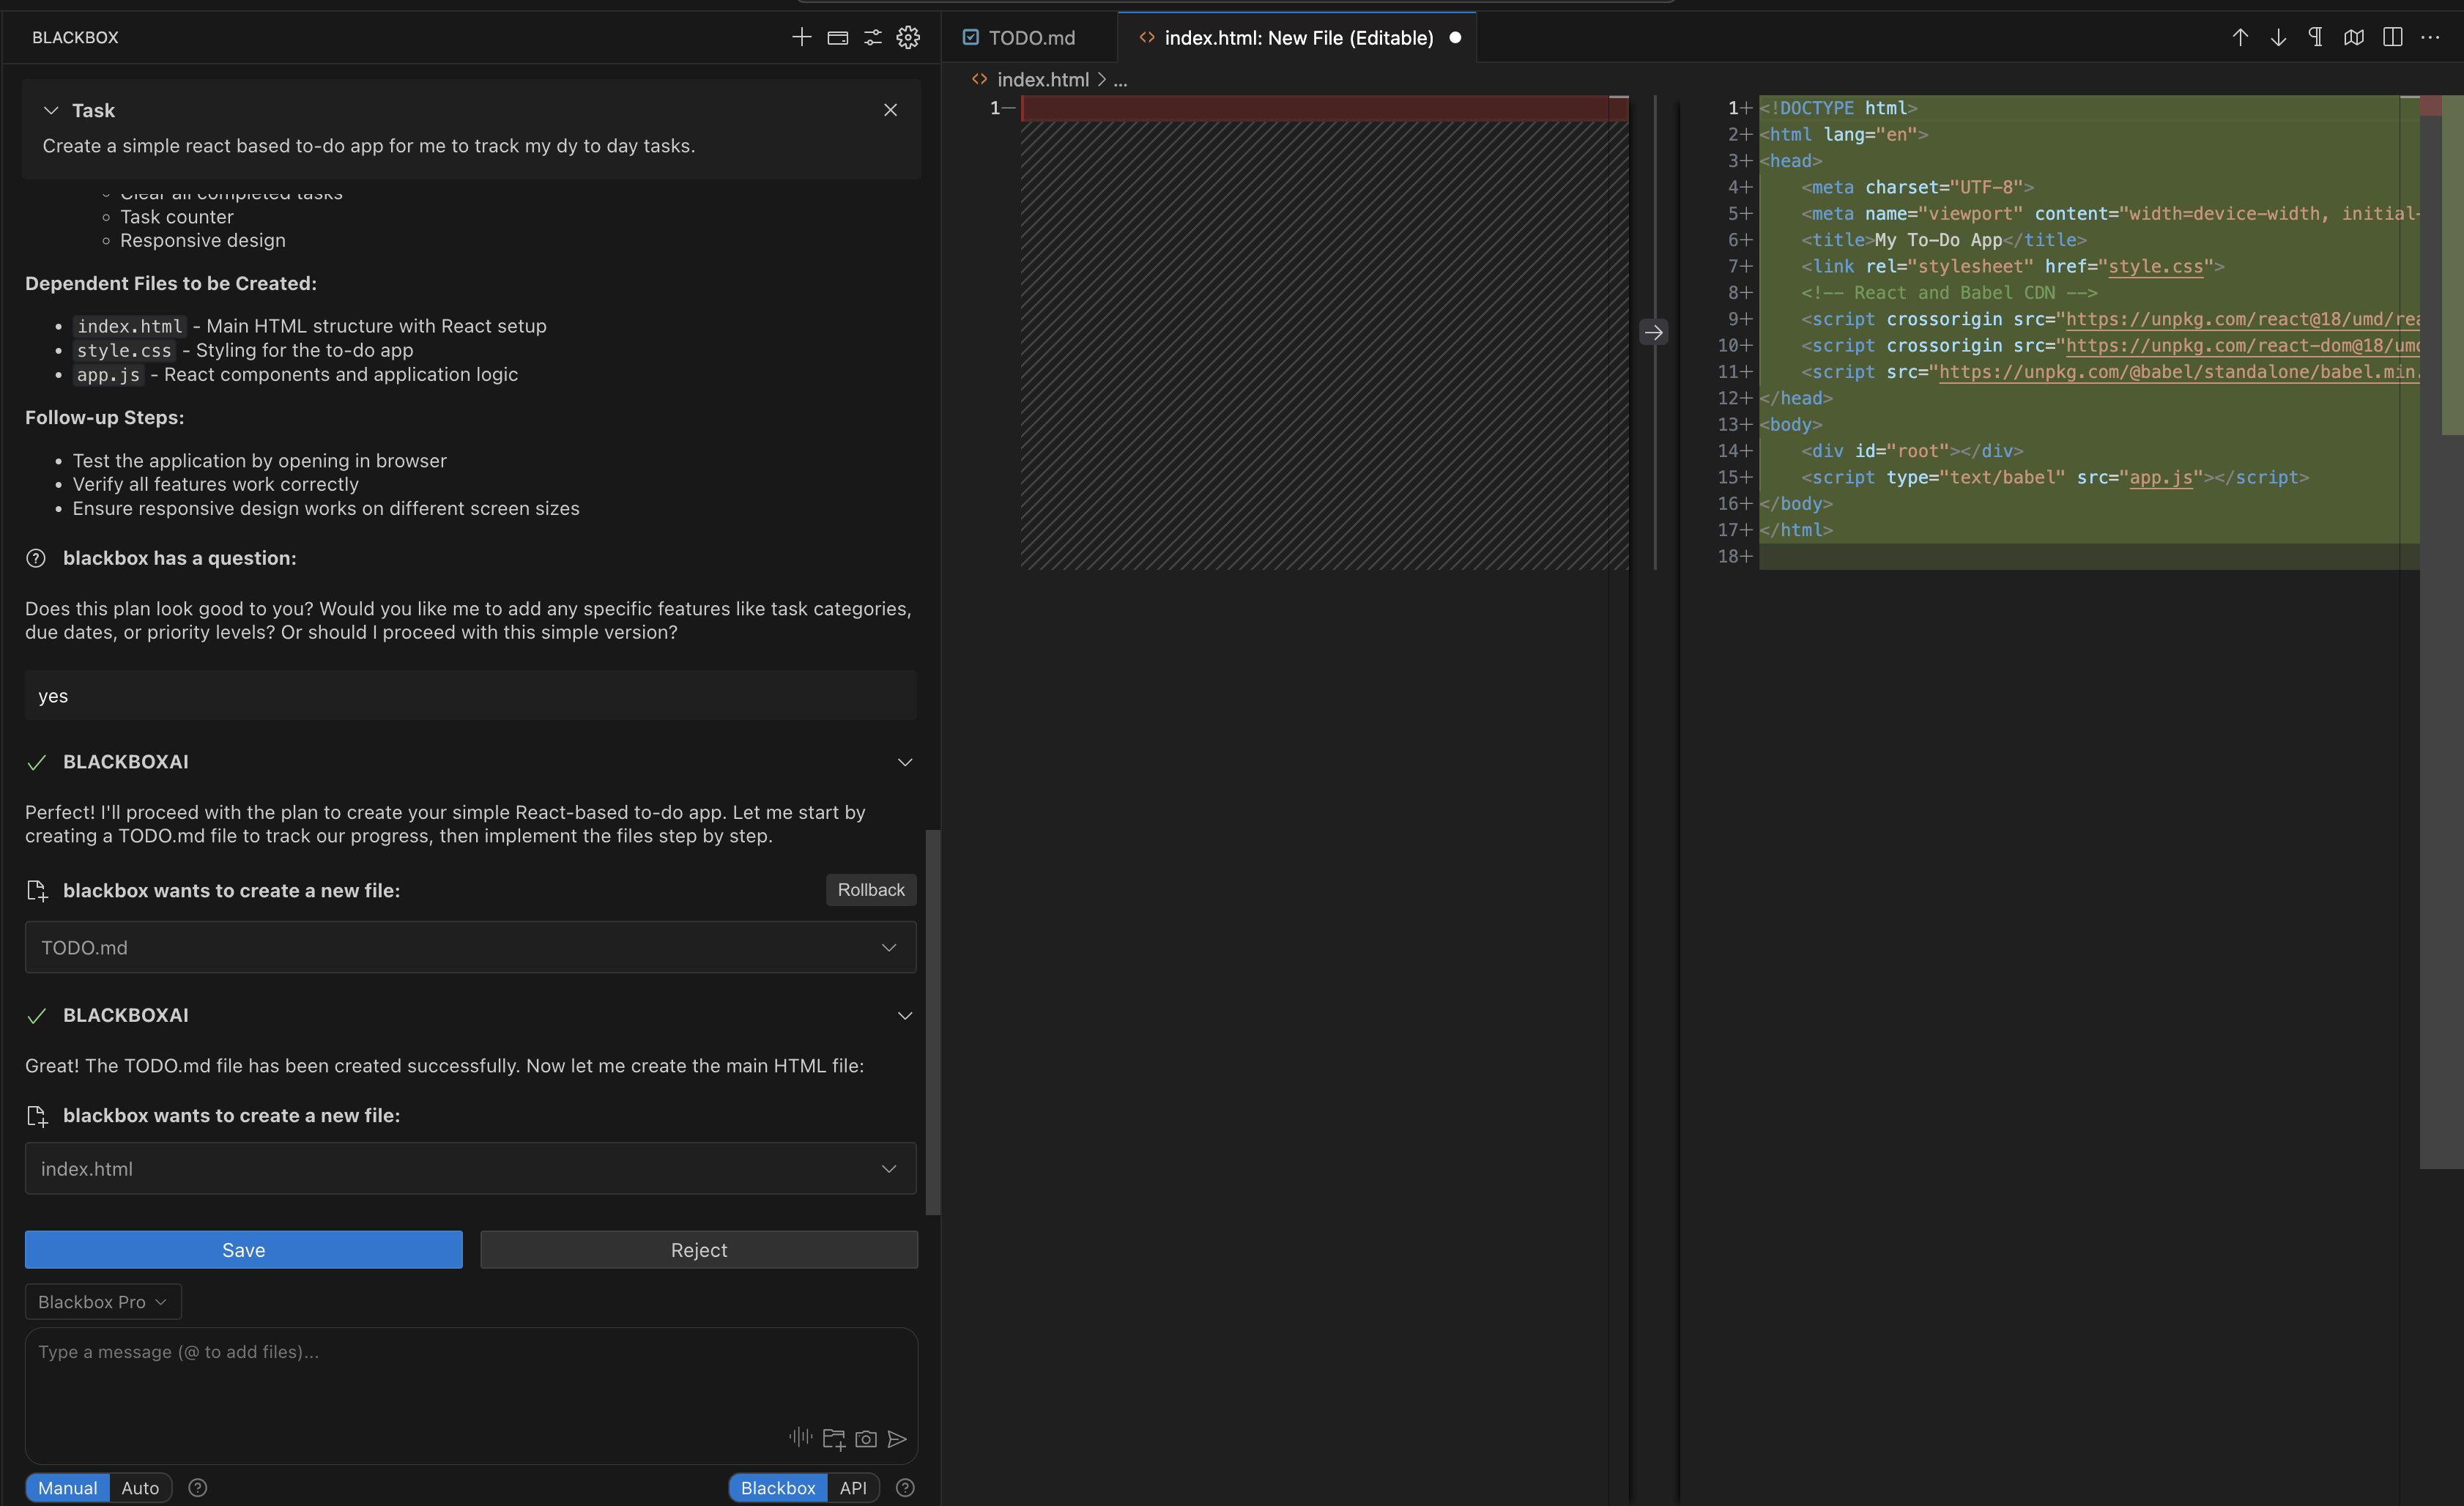Viewport: 2464px width, 1506px height.
Task: Collapse the Task section chevron
Action: point(51,110)
